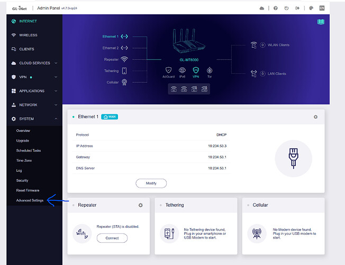345x265 pixels.
Task: Click the logout icon in header
Action: point(297,8)
